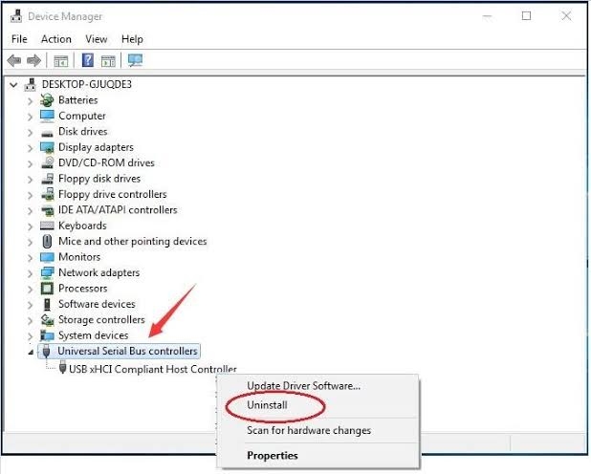
Task: Click the Display adapters category icon
Action: point(47,147)
